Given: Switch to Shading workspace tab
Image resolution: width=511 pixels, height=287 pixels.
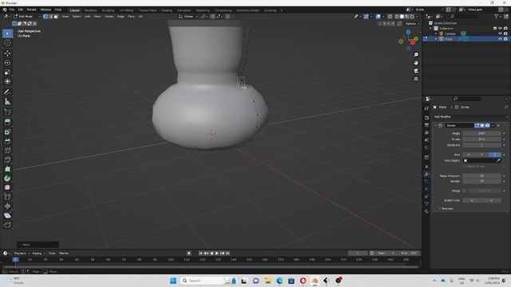Looking at the screenshot, I should point(167,10).
